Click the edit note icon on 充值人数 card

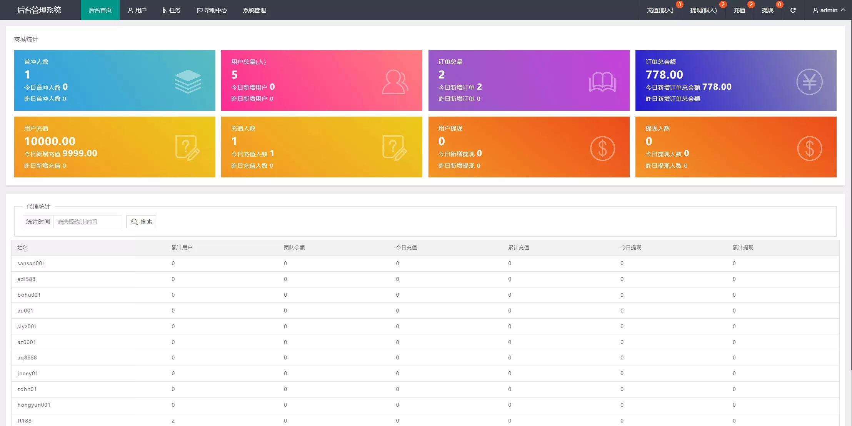[x=394, y=148]
